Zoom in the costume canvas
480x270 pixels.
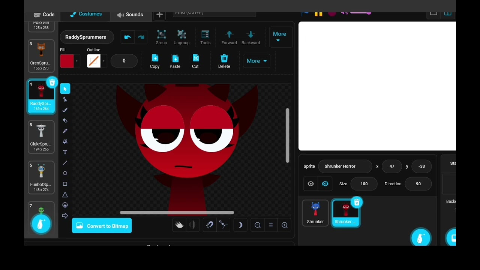click(x=285, y=225)
